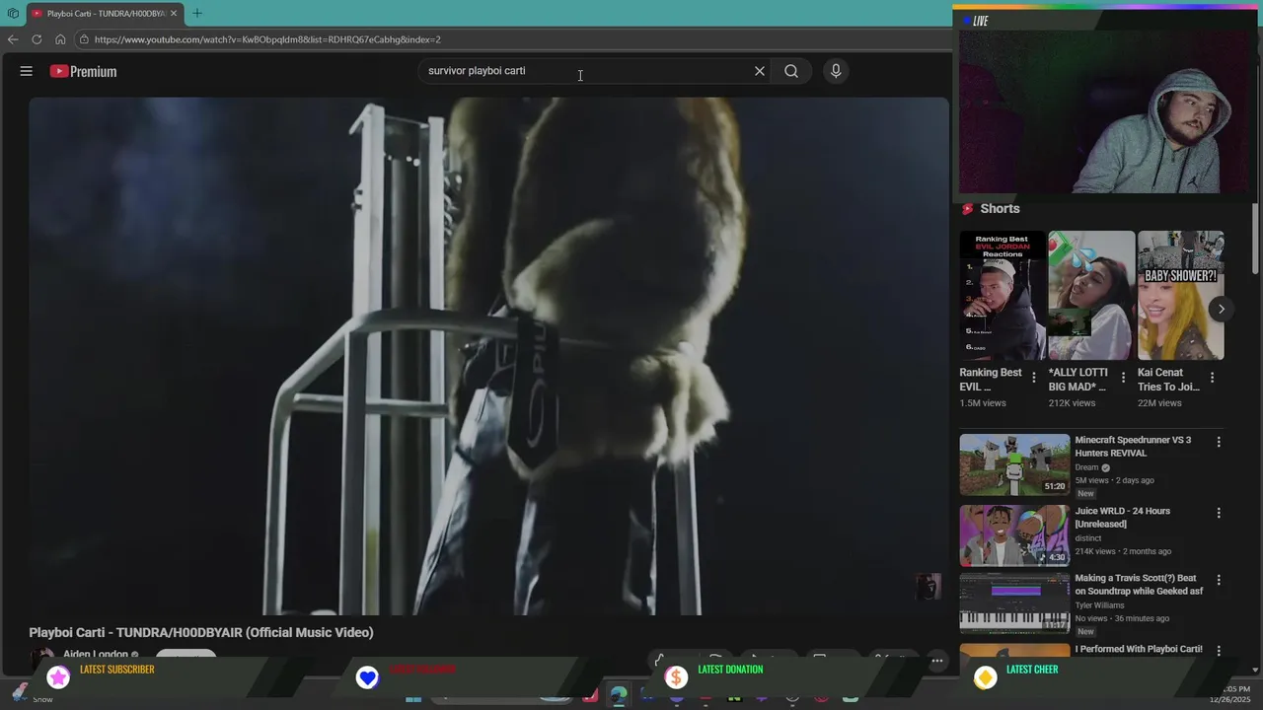Open Minecraft Speedrunner VS 3 Hunters thumbnail

click(x=1014, y=464)
